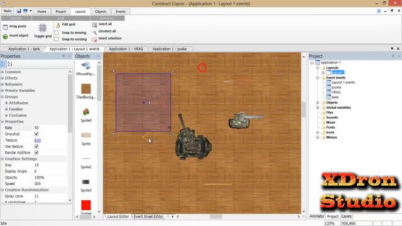Select the MouseKeyboard object icon
Viewport: 402px width, 226px height.
pos(86,66)
